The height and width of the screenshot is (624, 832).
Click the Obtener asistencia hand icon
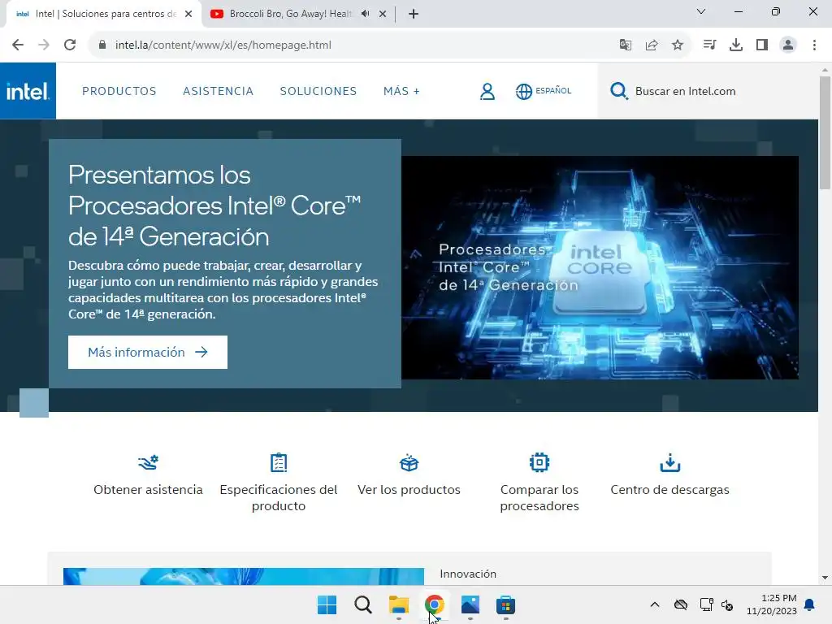(148, 462)
